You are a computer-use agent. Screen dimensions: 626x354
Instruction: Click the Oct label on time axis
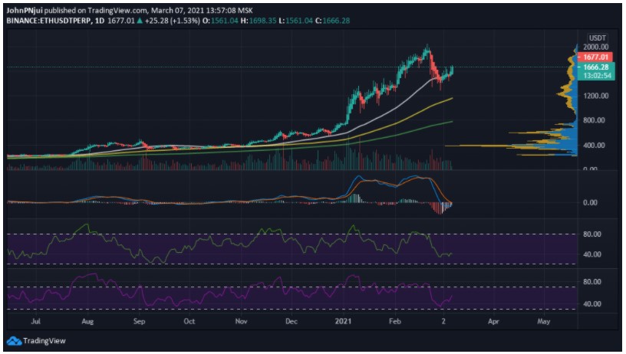click(x=189, y=321)
